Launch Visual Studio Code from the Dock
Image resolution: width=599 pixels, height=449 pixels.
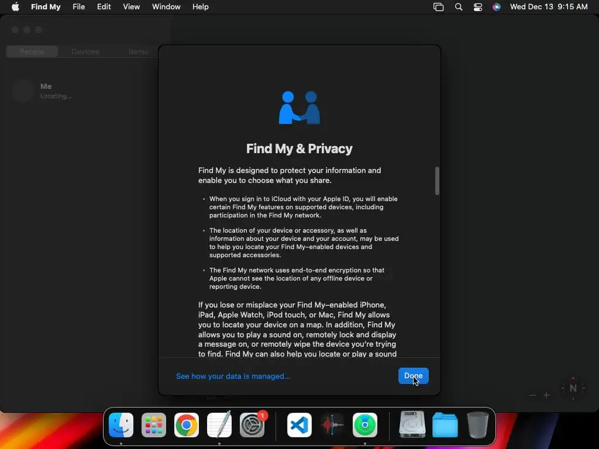(x=299, y=425)
